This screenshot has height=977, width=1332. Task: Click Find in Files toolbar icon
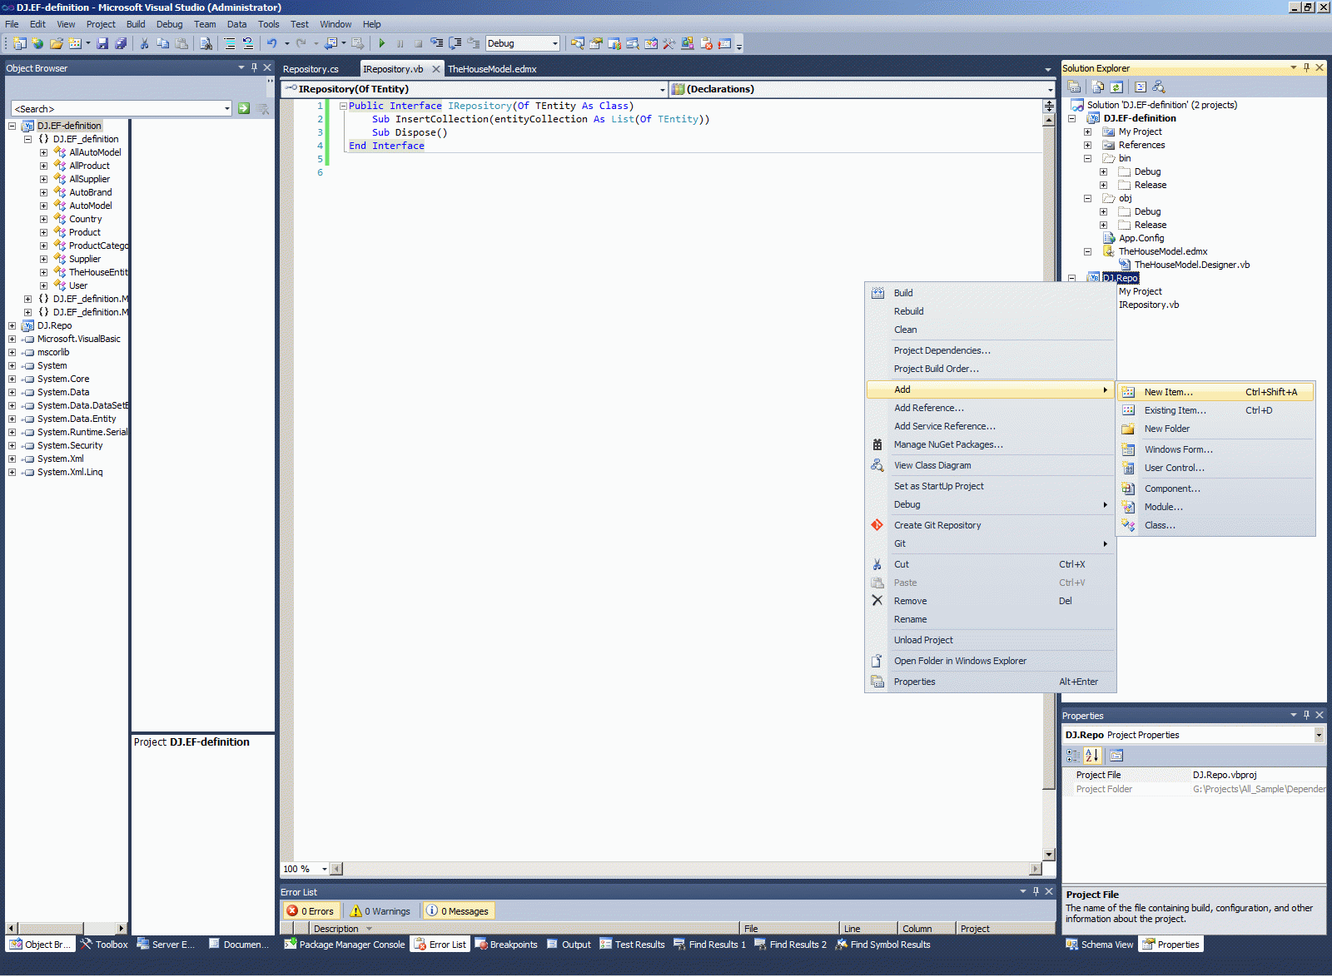(x=206, y=43)
